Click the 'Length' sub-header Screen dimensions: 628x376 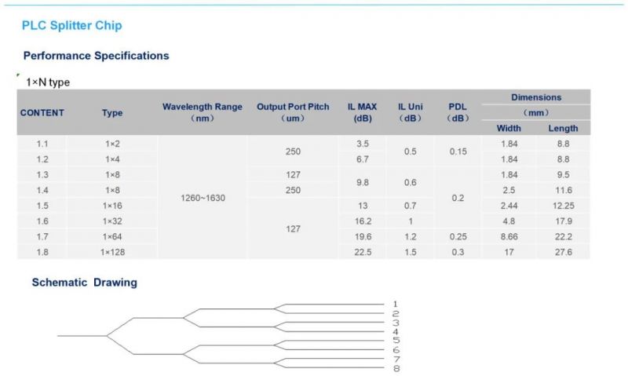(563, 129)
